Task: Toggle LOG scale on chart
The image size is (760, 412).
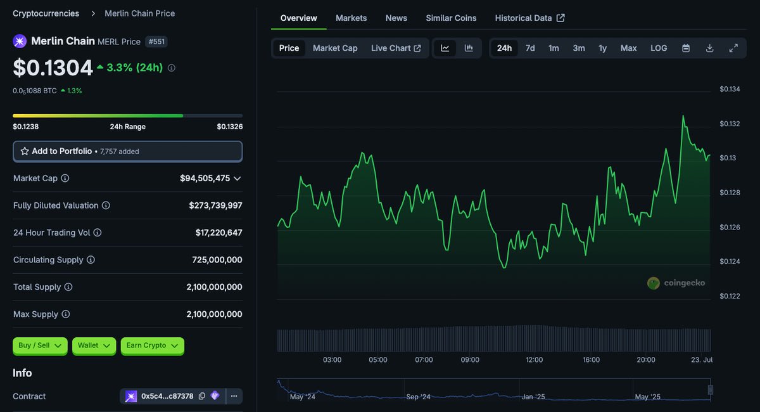Action: coord(659,48)
